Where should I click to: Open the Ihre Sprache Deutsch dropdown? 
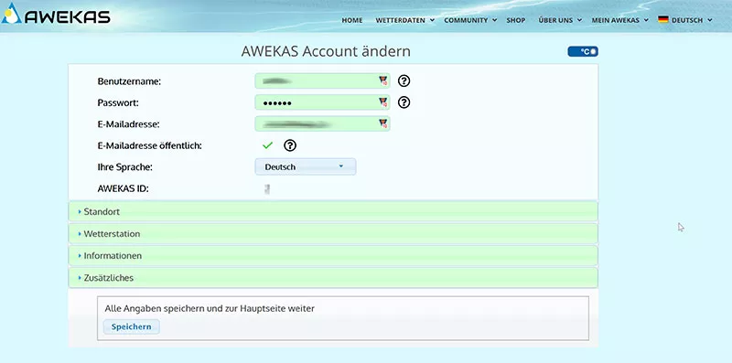click(306, 166)
